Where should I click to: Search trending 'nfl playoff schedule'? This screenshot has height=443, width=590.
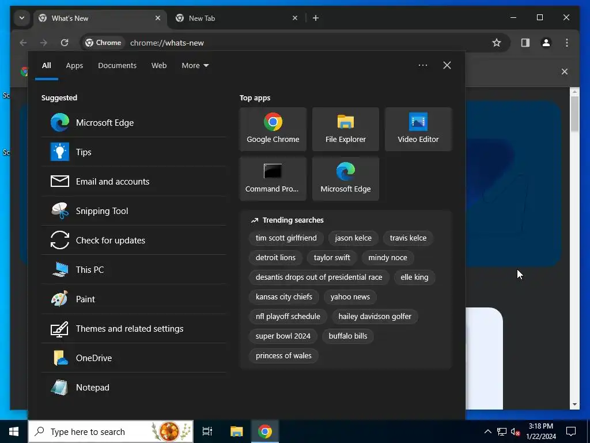pyautogui.click(x=288, y=317)
